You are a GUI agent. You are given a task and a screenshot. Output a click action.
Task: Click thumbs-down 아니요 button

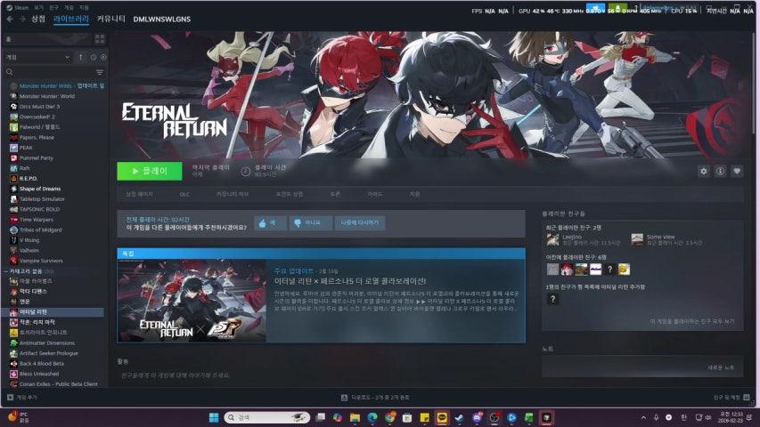(310, 222)
